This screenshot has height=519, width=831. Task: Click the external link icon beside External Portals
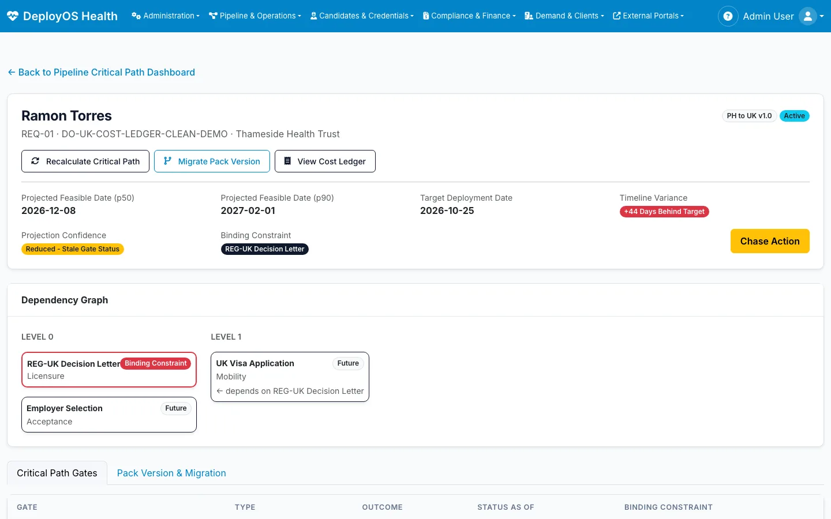[x=617, y=16]
